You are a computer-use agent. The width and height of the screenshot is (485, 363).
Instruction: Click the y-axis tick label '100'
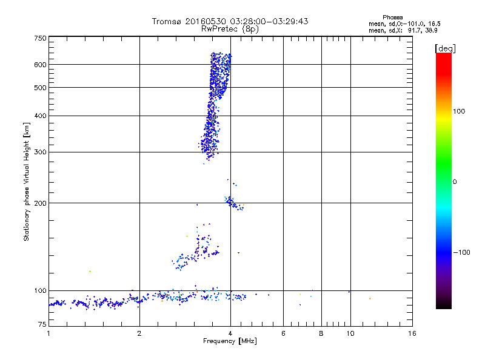pos(40,291)
